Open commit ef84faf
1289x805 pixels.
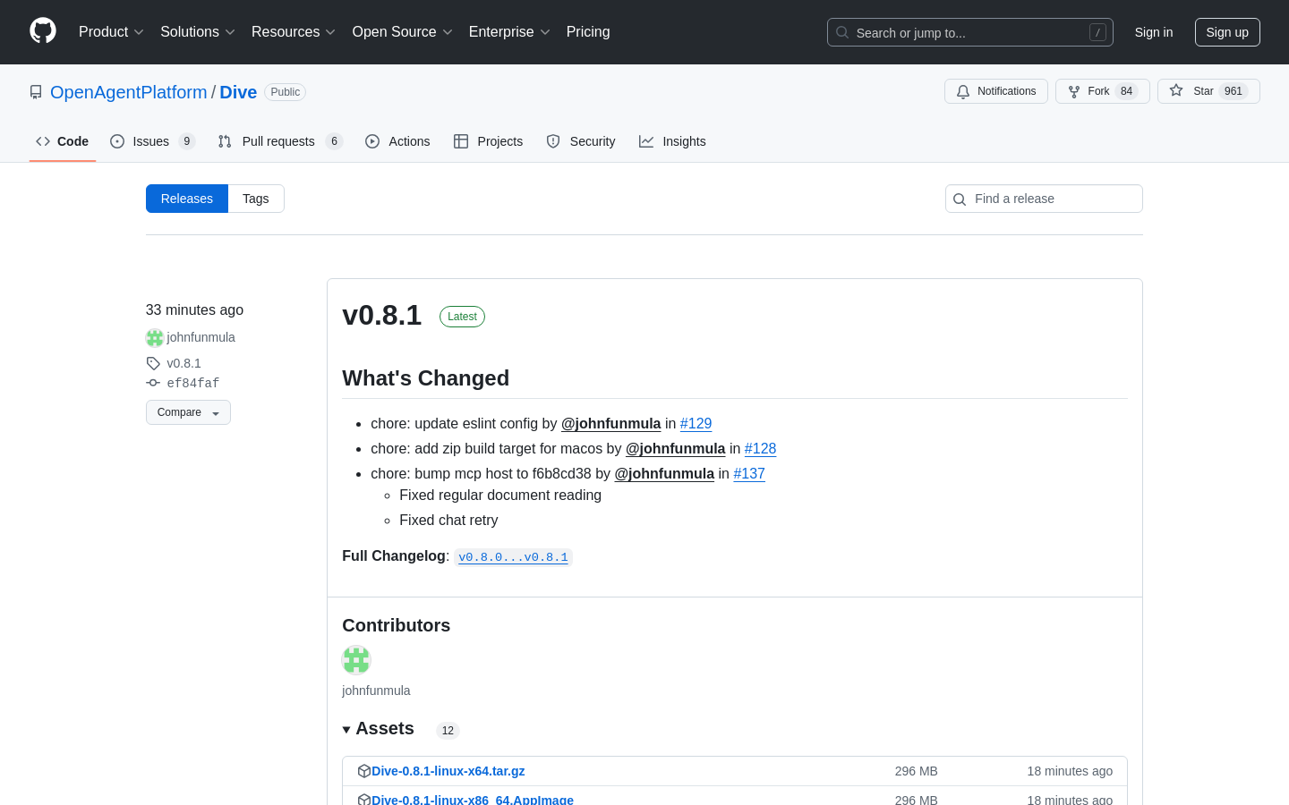click(192, 383)
